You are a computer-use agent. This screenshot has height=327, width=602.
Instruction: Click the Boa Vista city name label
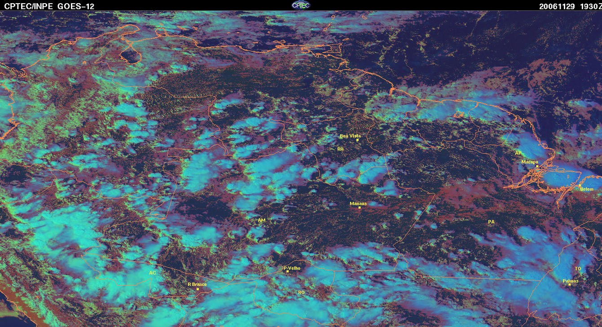350,136
